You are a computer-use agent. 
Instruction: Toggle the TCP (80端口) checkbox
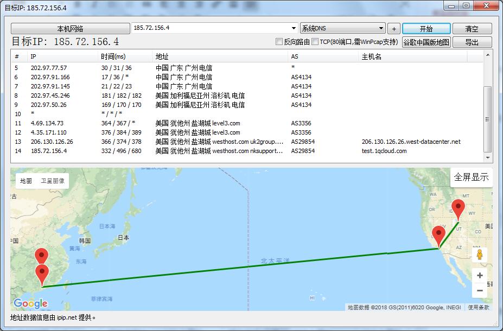click(315, 42)
